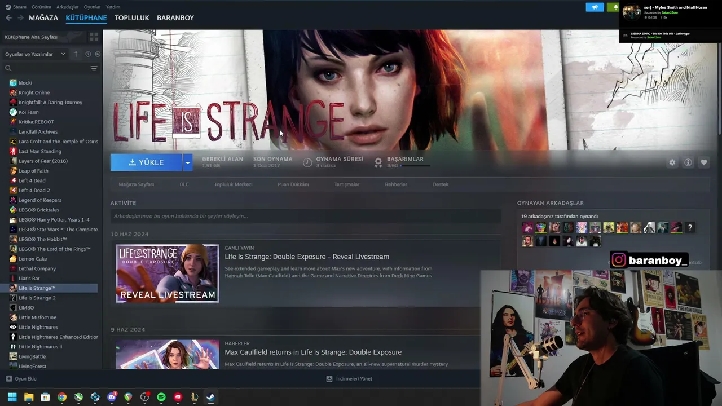Click Kütüphane Ana Sayfası button
This screenshot has height=406, width=722.
point(44,37)
